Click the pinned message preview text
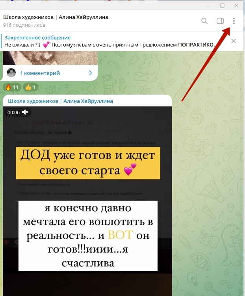The width and height of the screenshot is (245, 296). point(110,45)
